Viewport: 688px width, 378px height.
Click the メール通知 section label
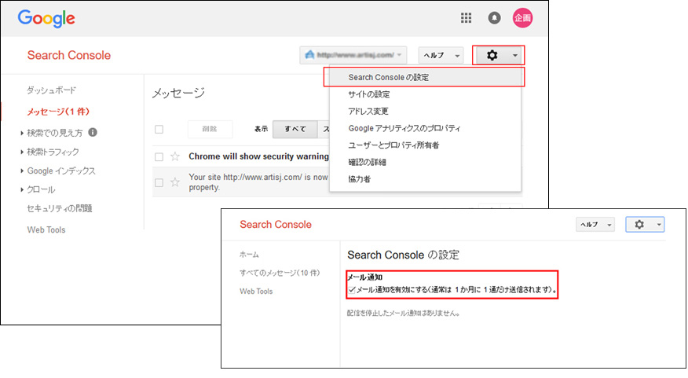point(365,277)
